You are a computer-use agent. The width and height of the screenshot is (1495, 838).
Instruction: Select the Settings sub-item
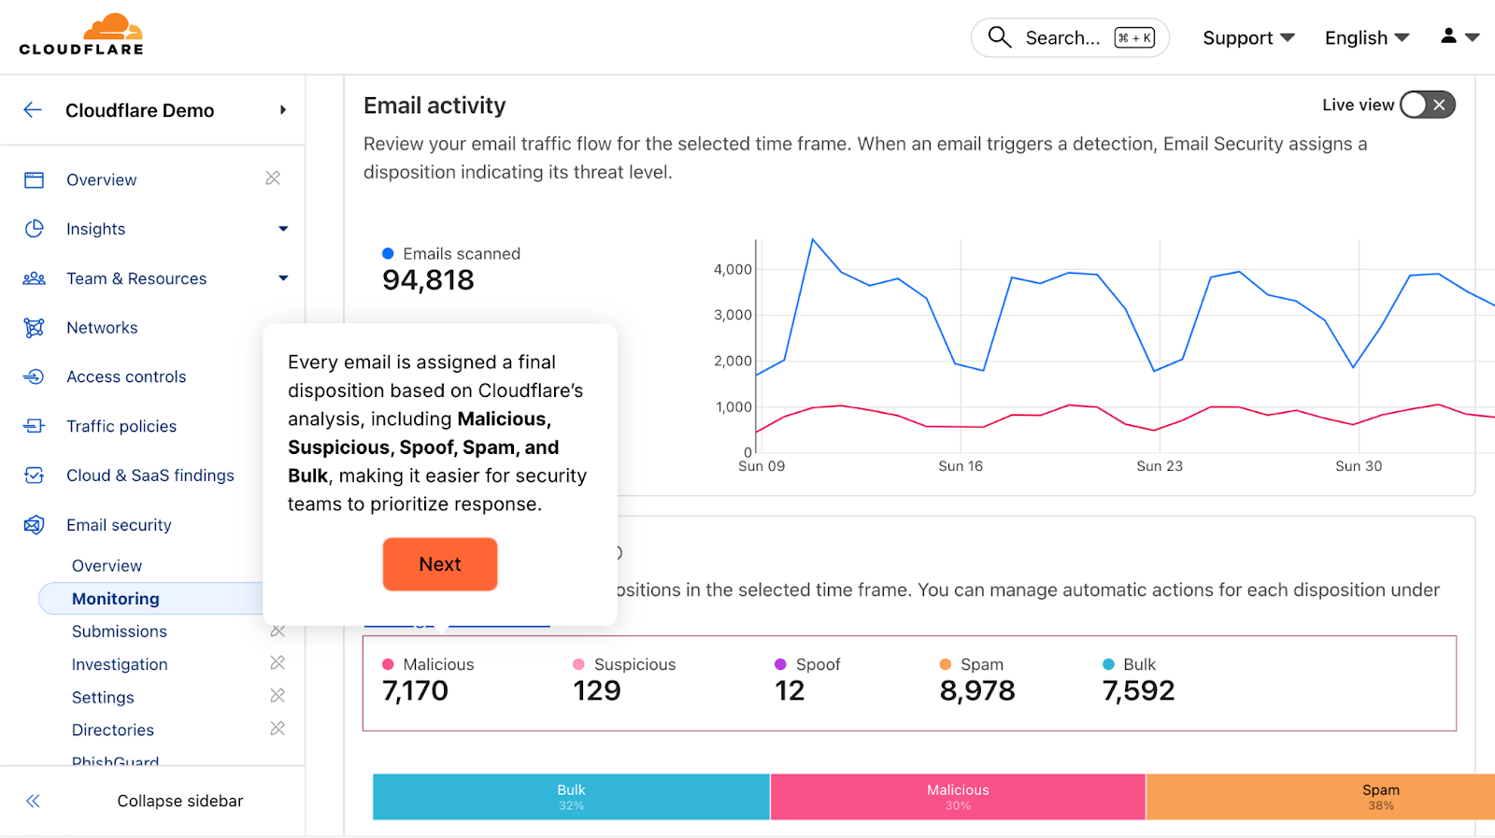pos(103,697)
